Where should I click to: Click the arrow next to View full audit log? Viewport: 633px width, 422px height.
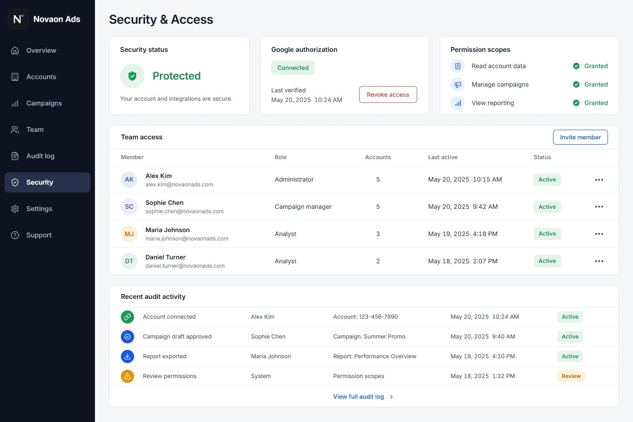391,397
